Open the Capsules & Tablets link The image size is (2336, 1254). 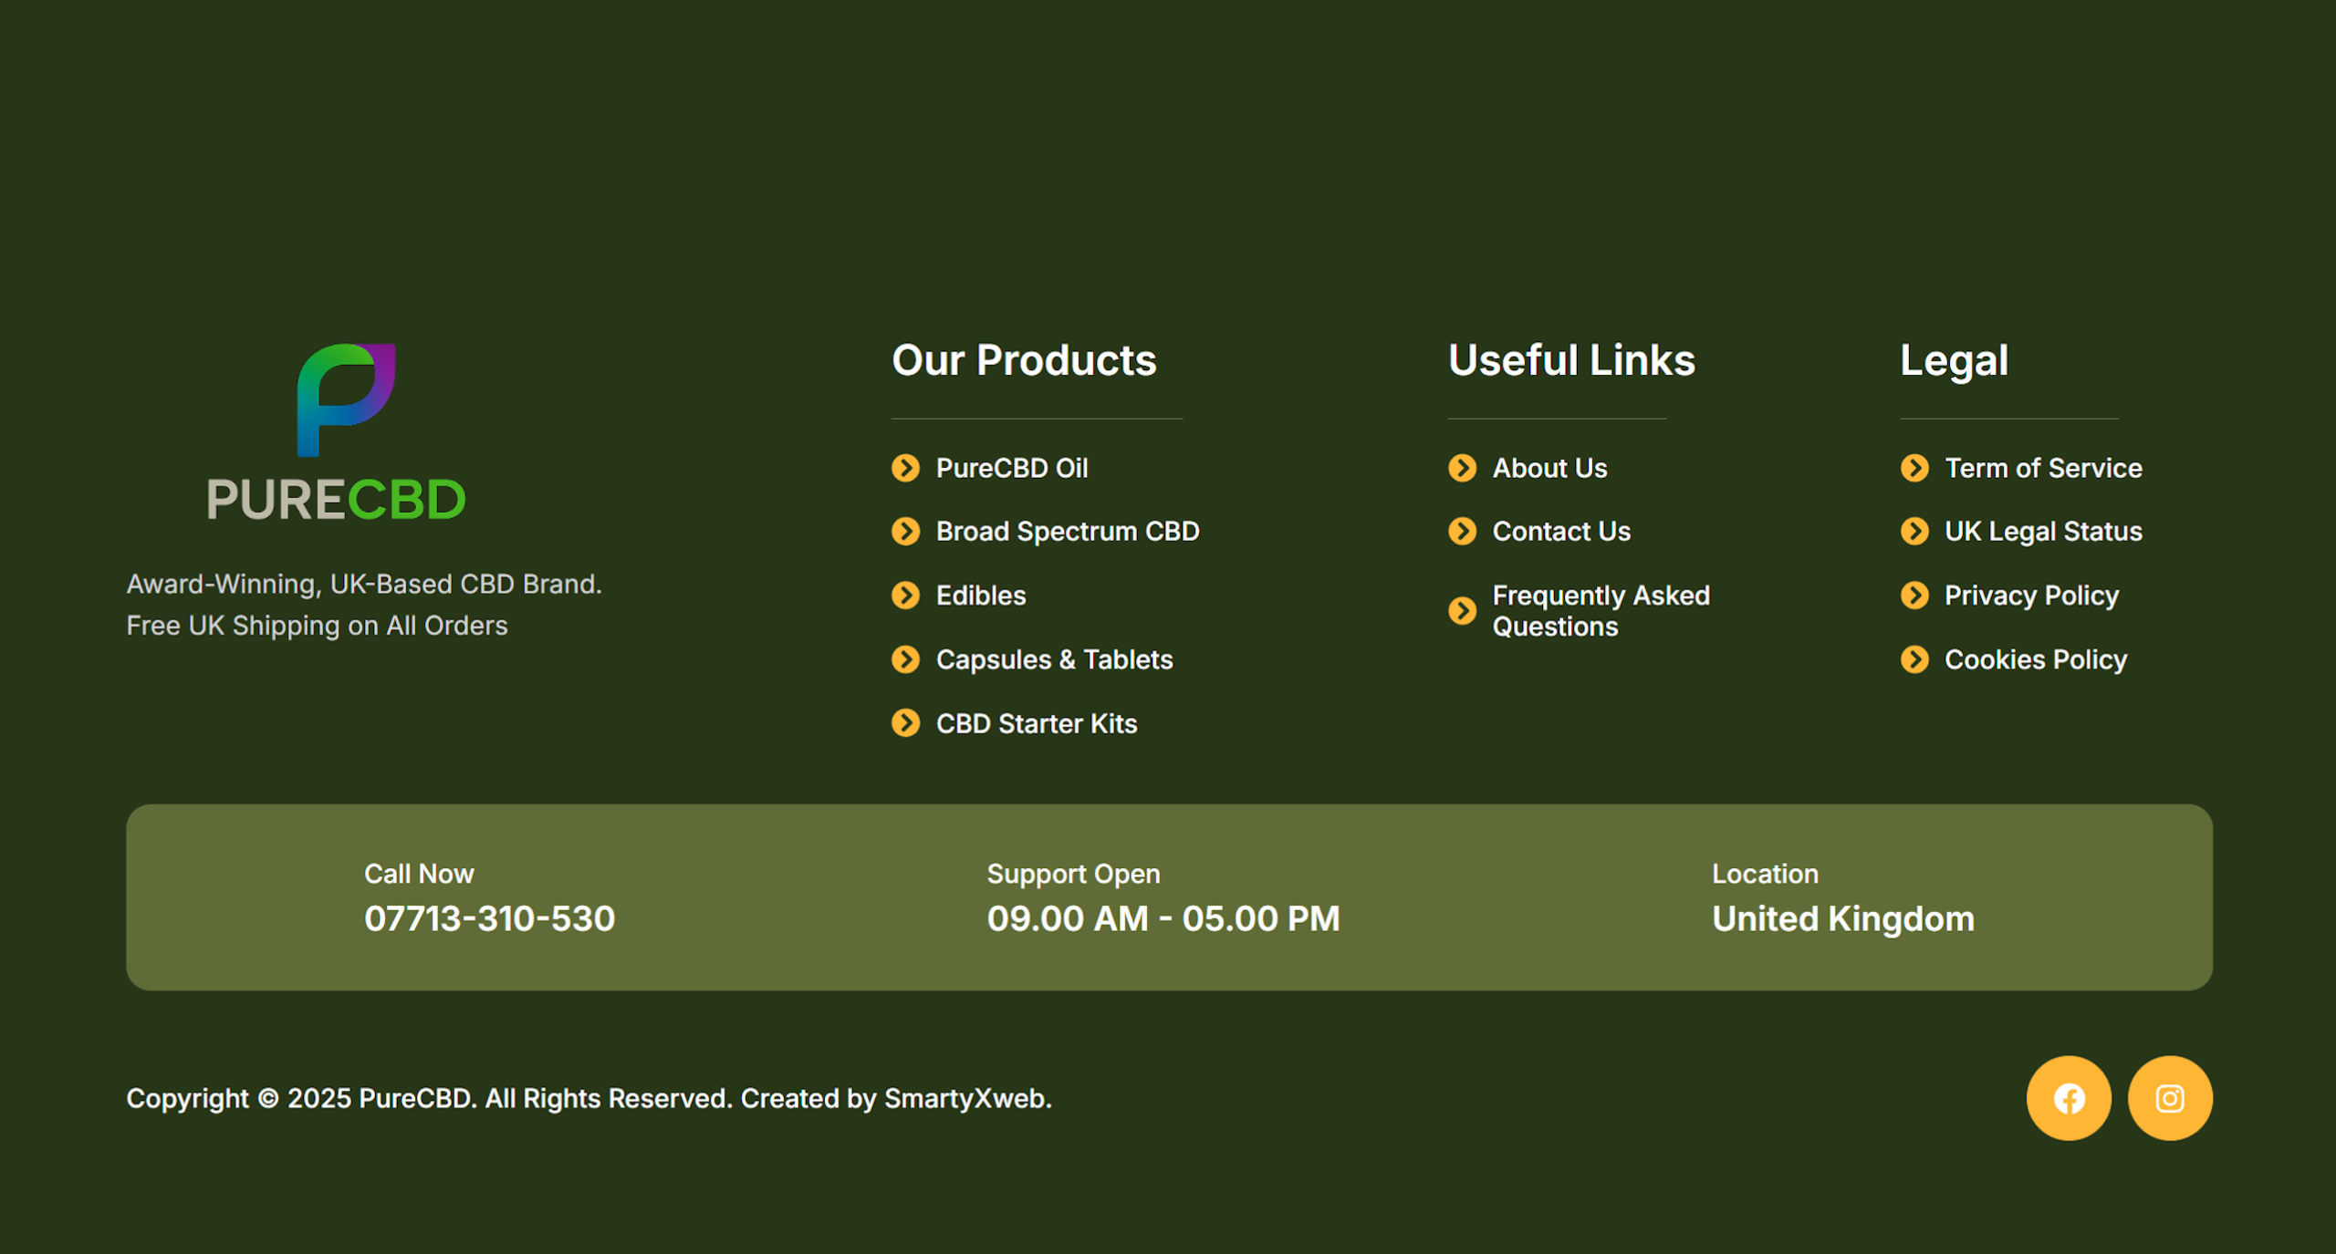1055,659
